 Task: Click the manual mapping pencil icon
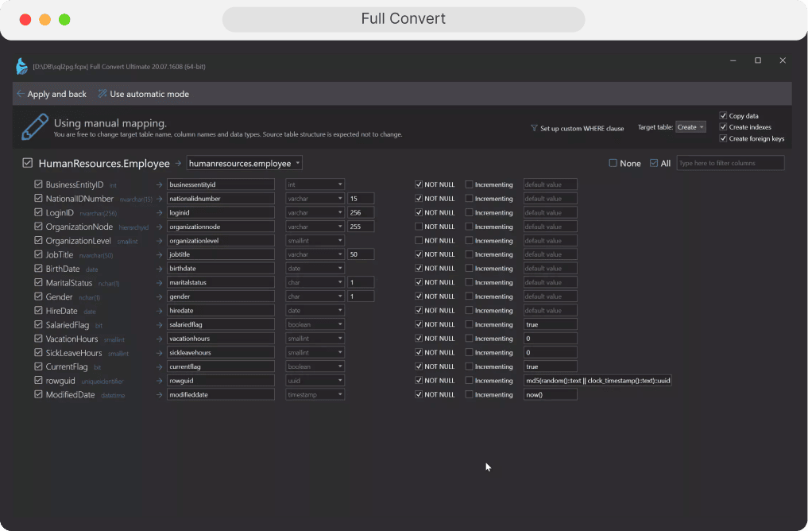(34, 127)
